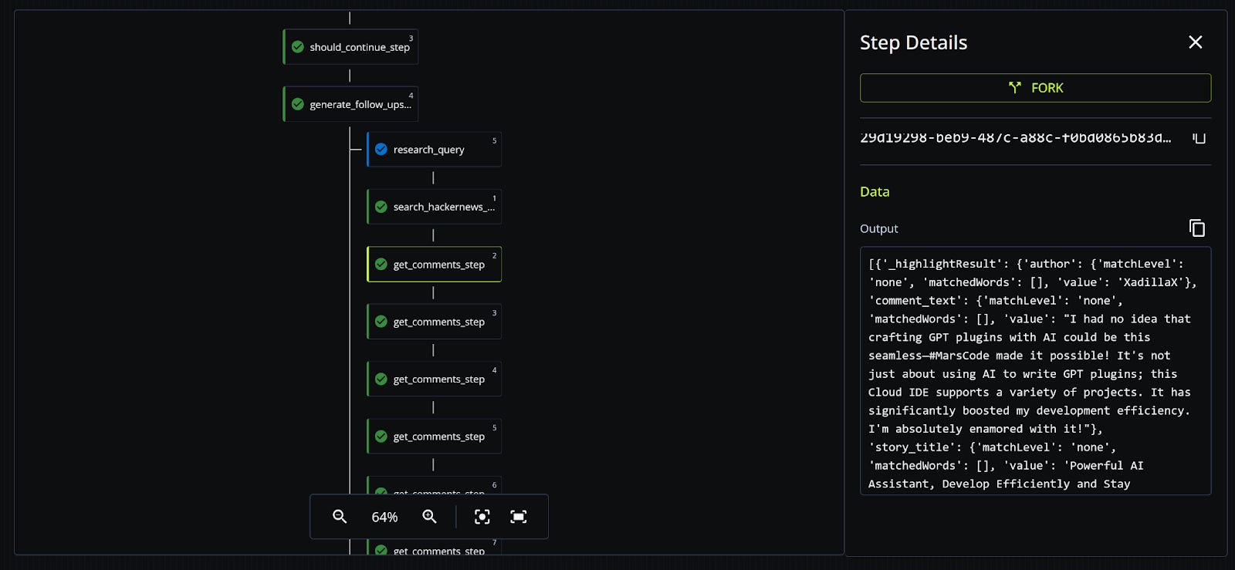1235x570 pixels.
Task: Select get_comments_step node numbered 5
Action: pos(434,437)
